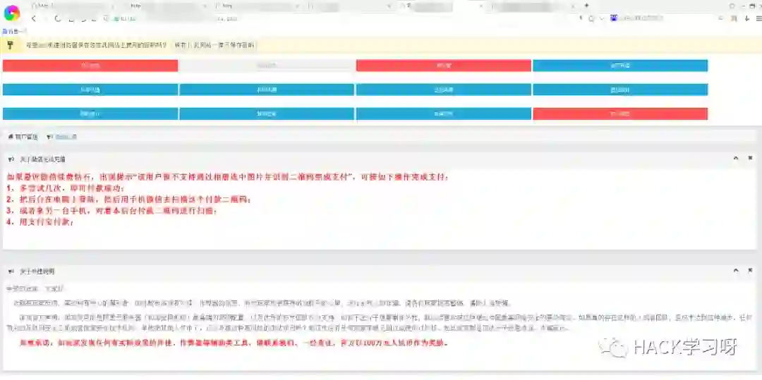Close the active browser tab

tap(480, 6)
